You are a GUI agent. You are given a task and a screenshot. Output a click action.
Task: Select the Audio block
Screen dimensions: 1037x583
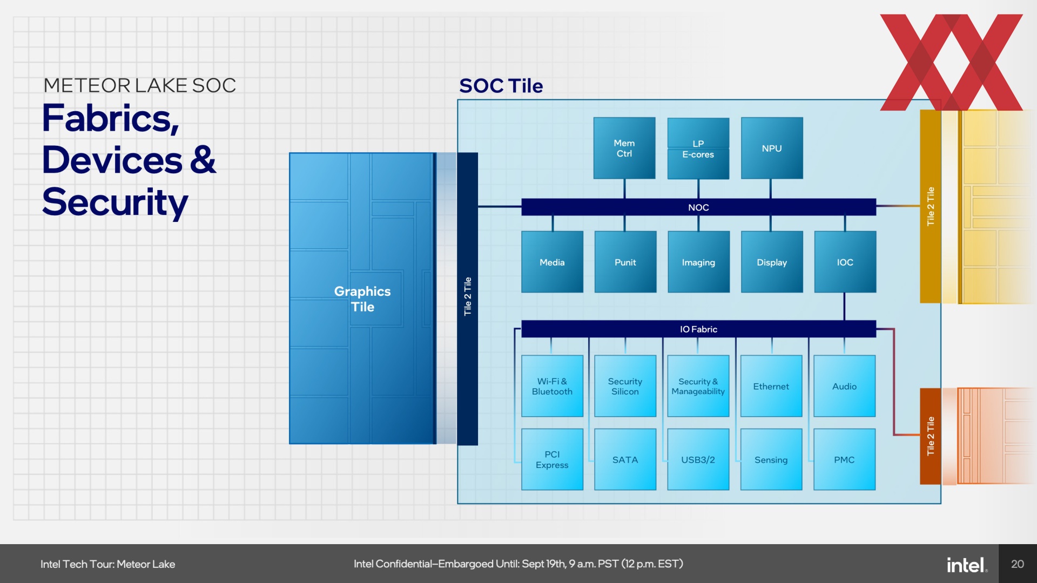845,386
